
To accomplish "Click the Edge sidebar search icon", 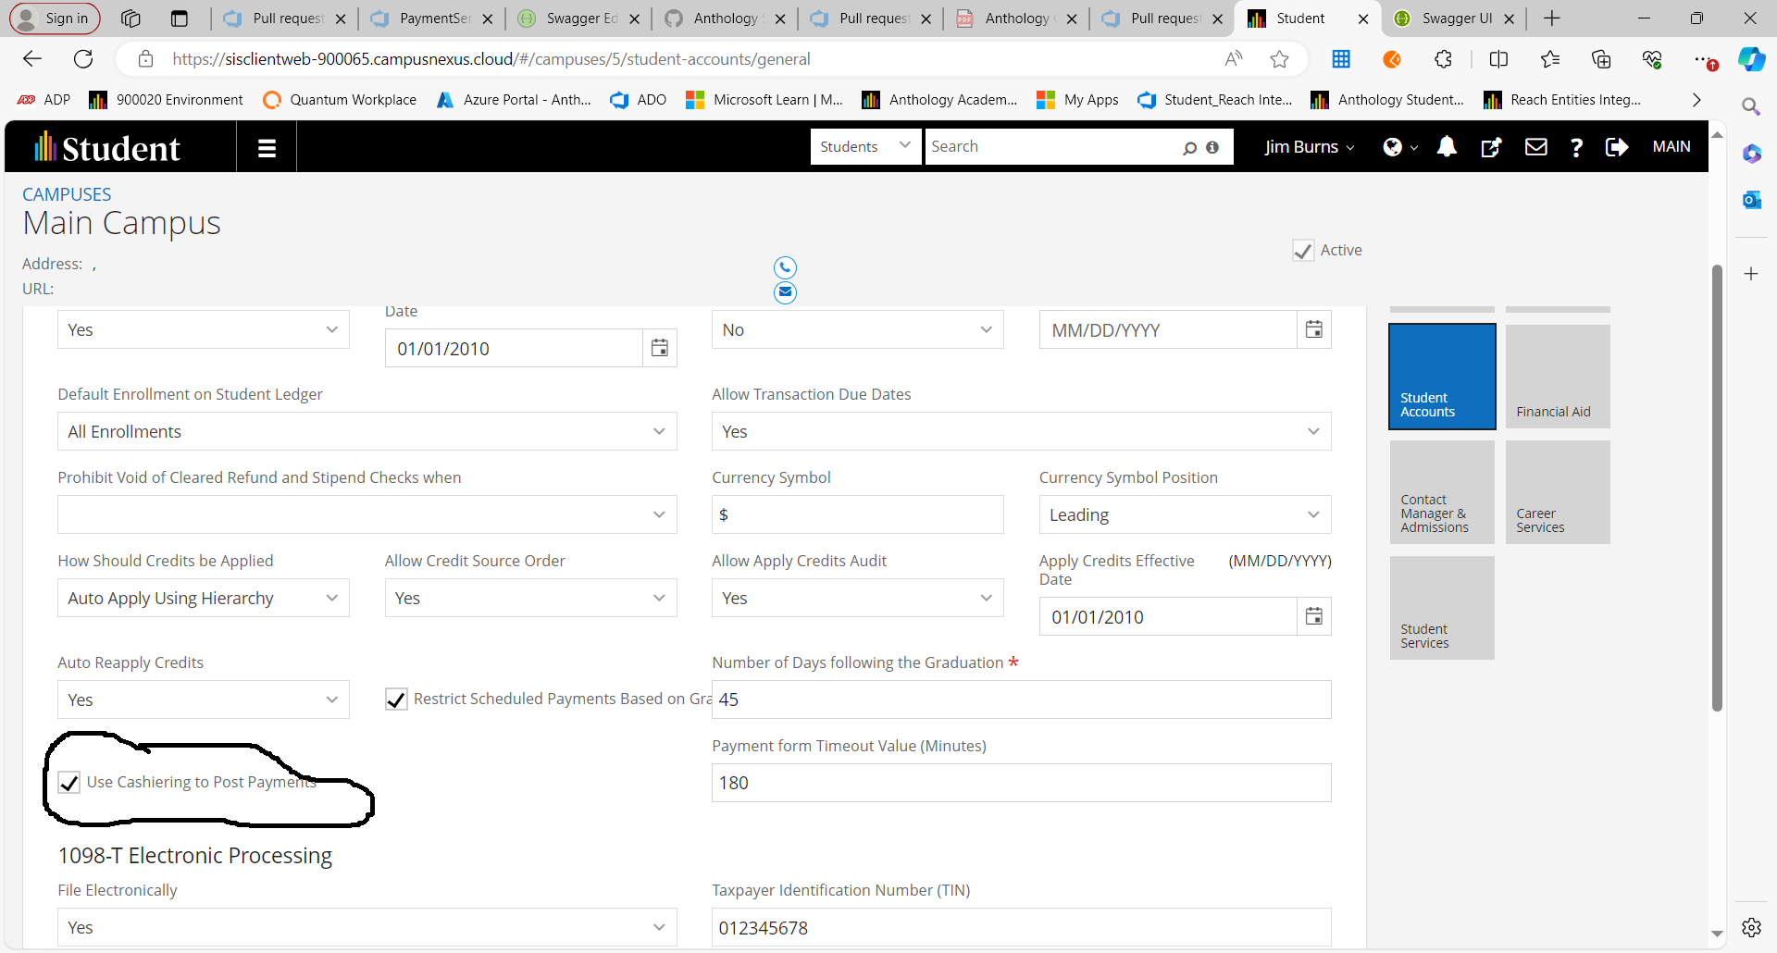I will (x=1751, y=106).
